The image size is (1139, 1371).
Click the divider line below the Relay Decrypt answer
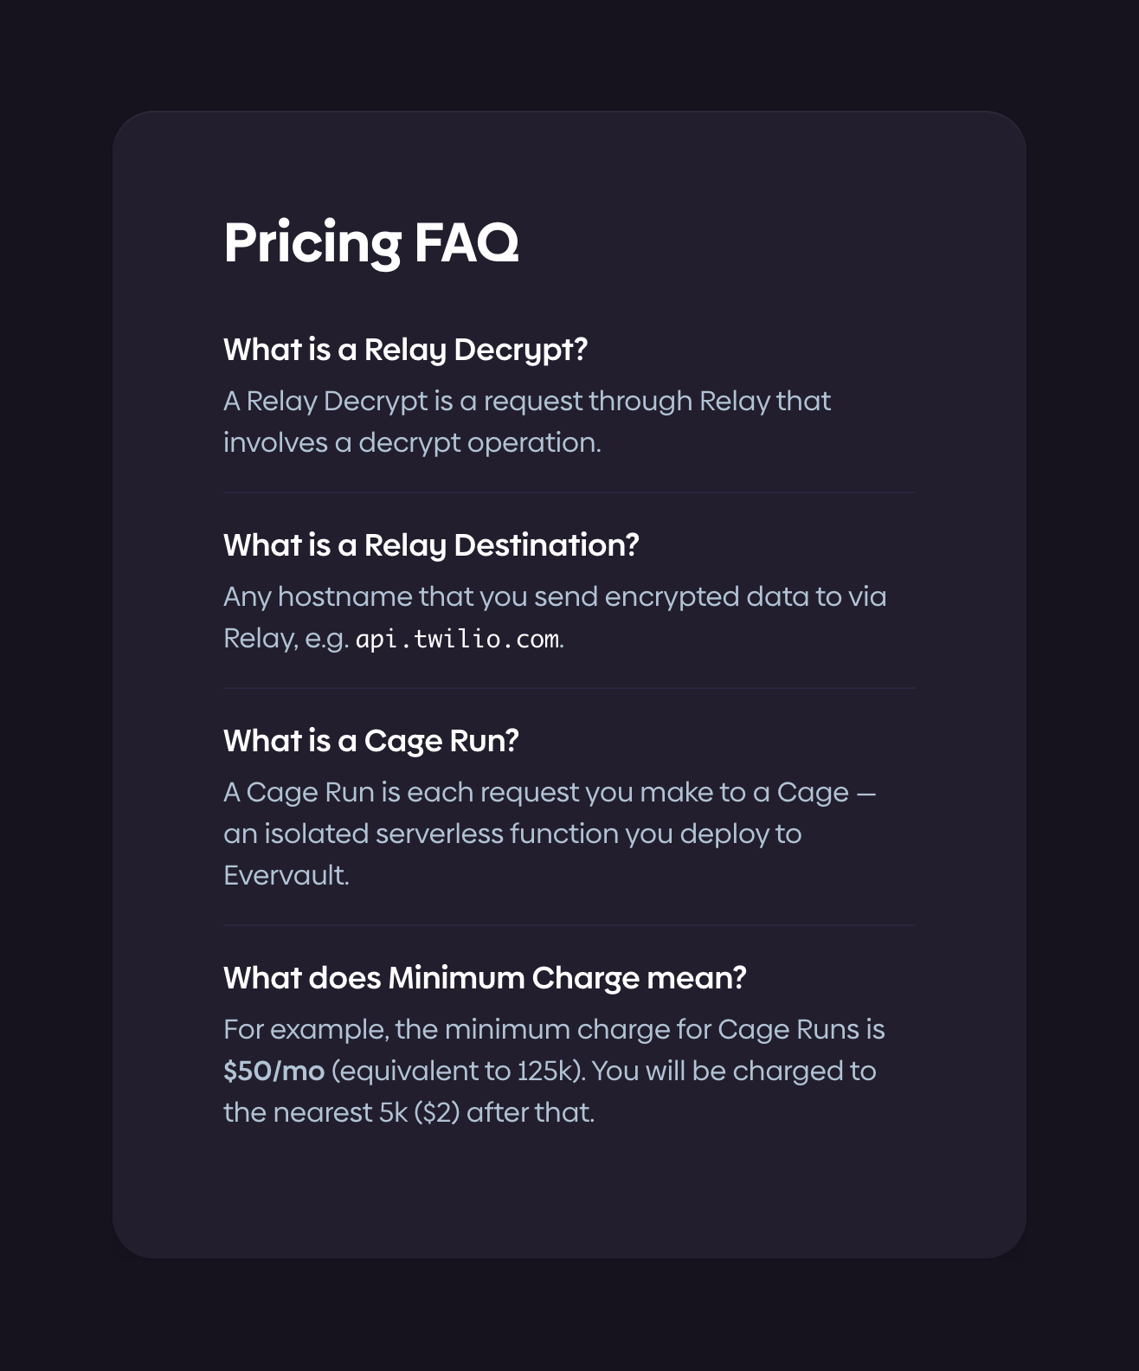click(x=569, y=492)
